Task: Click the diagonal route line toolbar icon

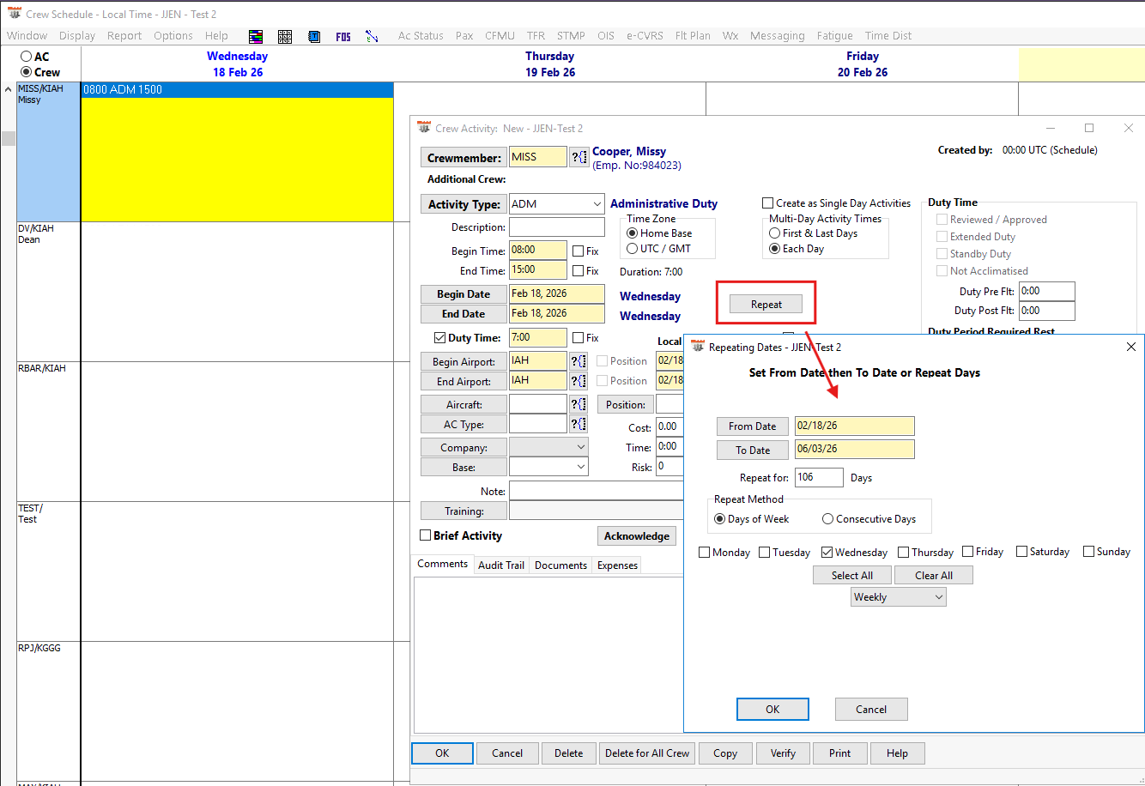Action: click(372, 36)
